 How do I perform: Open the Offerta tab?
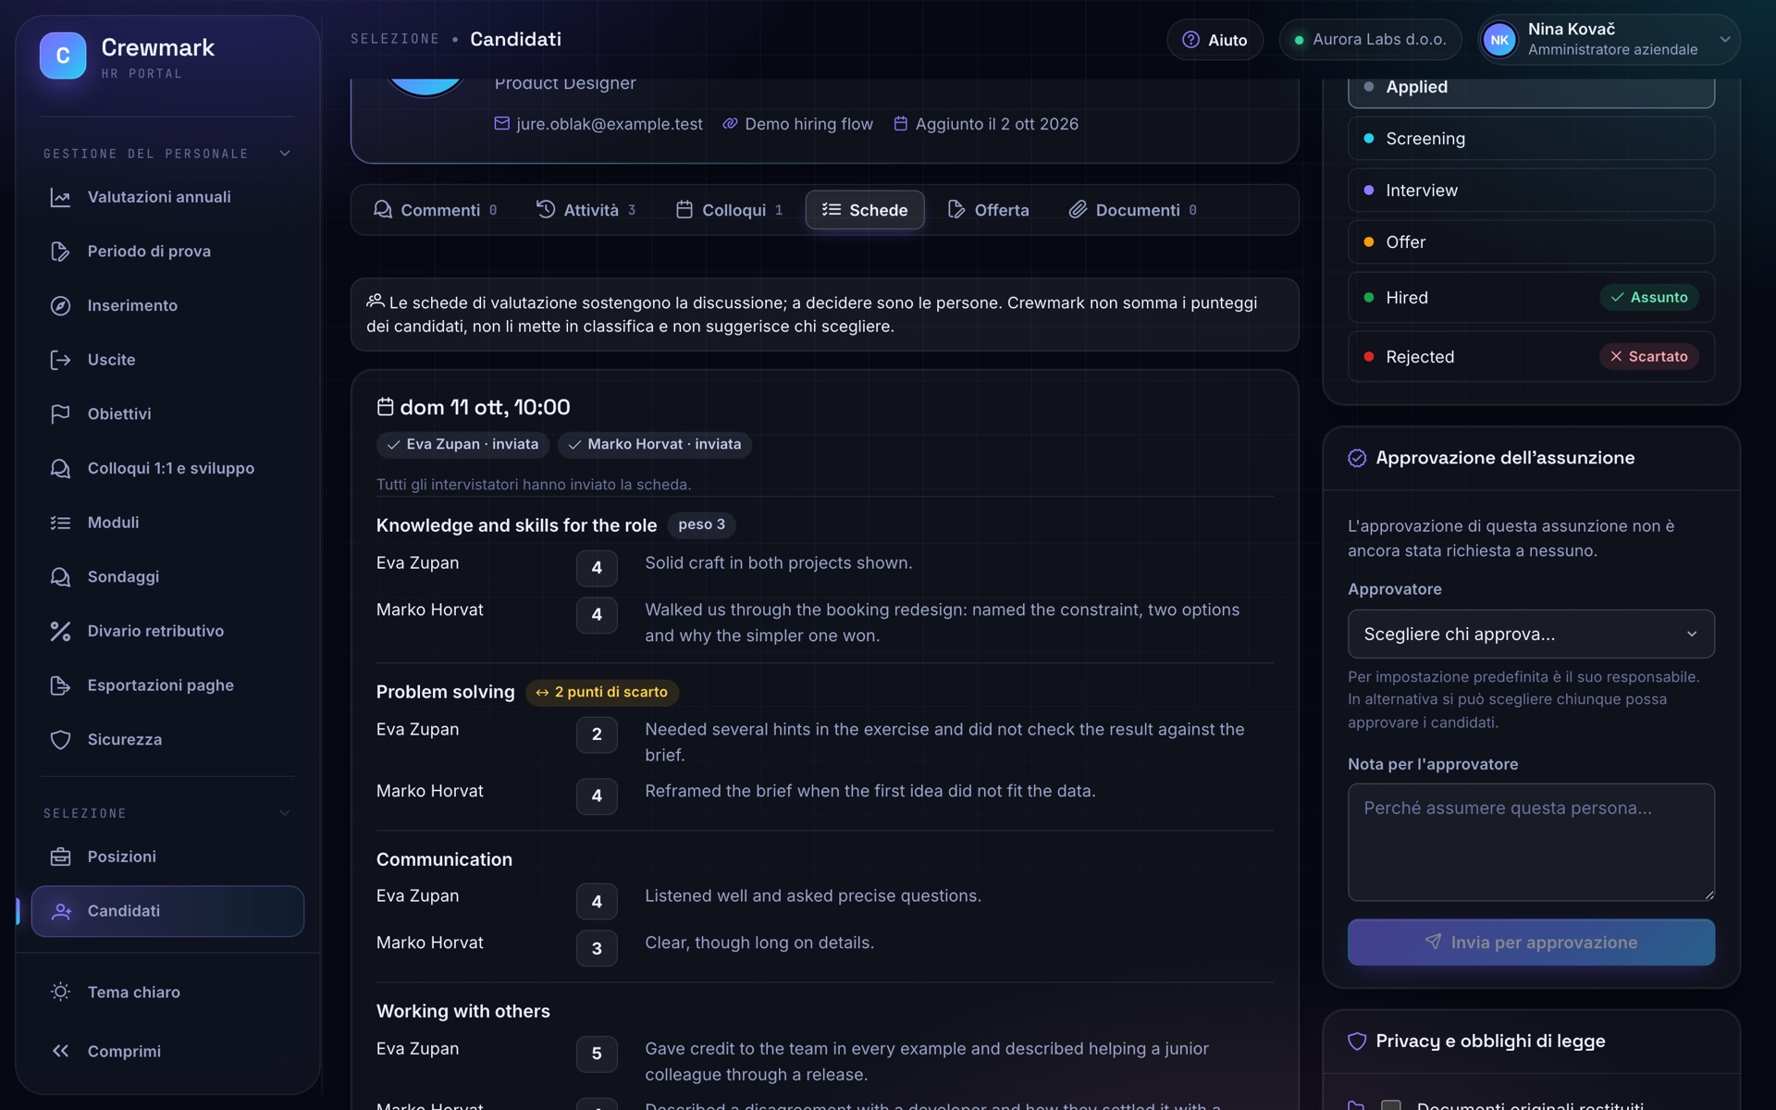tap(988, 210)
